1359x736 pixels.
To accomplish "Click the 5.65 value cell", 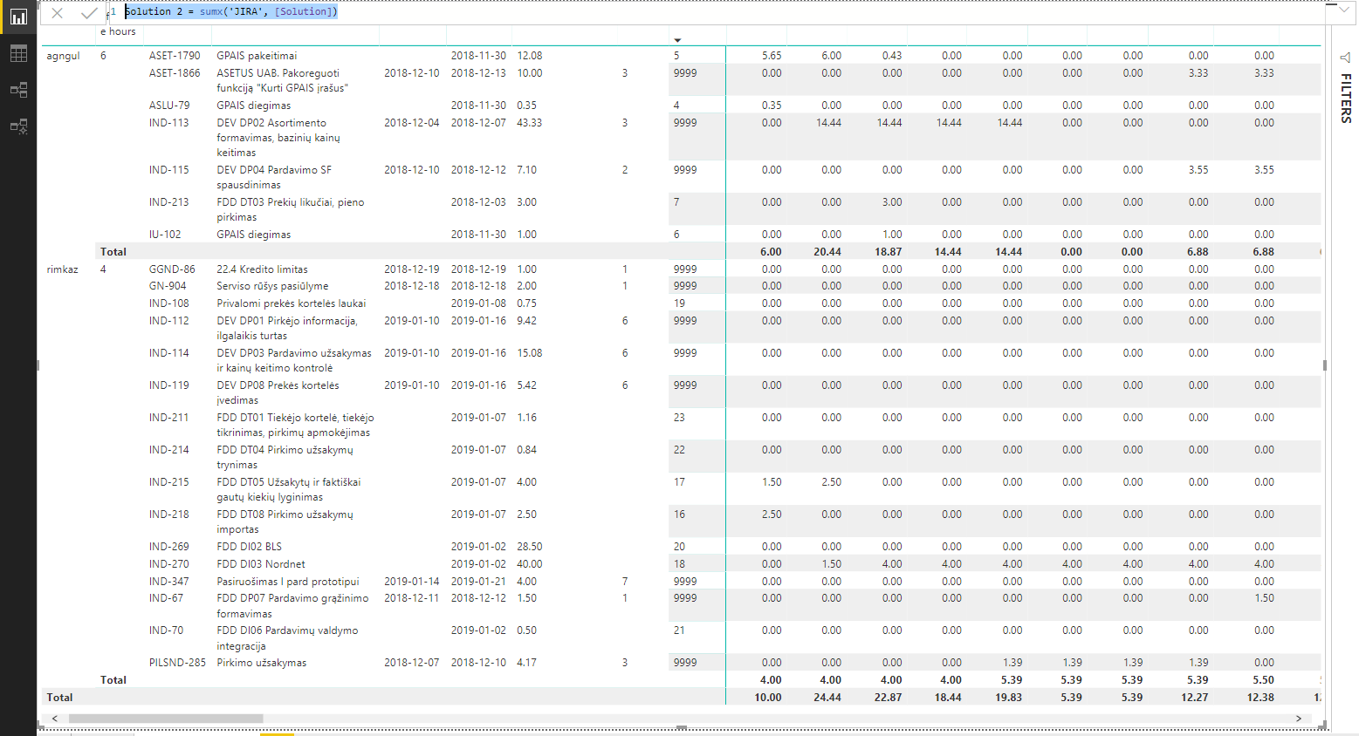I will point(772,56).
